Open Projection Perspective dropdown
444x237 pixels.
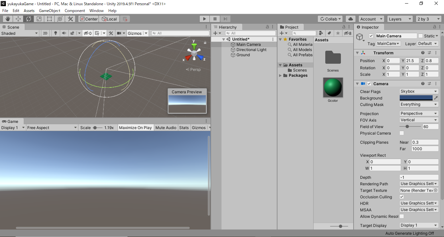(x=419, y=113)
